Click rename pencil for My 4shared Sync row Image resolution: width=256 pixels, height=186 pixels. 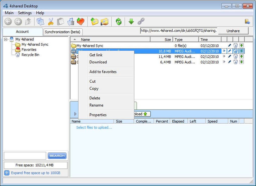pyautogui.click(x=230, y=46)
